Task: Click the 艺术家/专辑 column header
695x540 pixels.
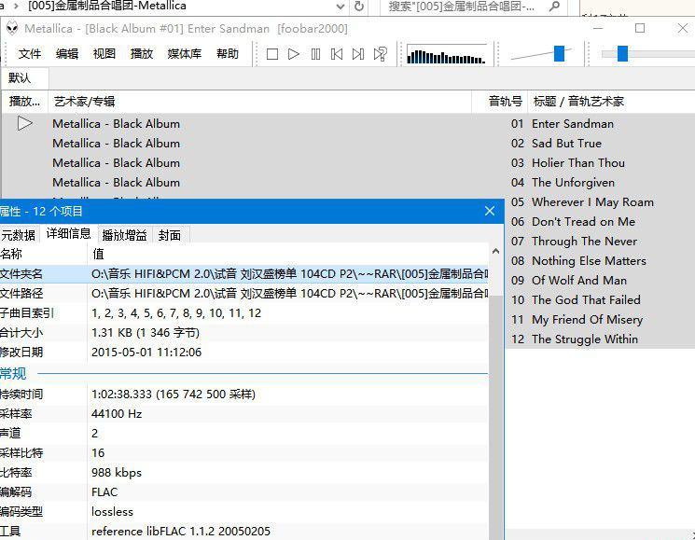Action: tap(259, 102)
